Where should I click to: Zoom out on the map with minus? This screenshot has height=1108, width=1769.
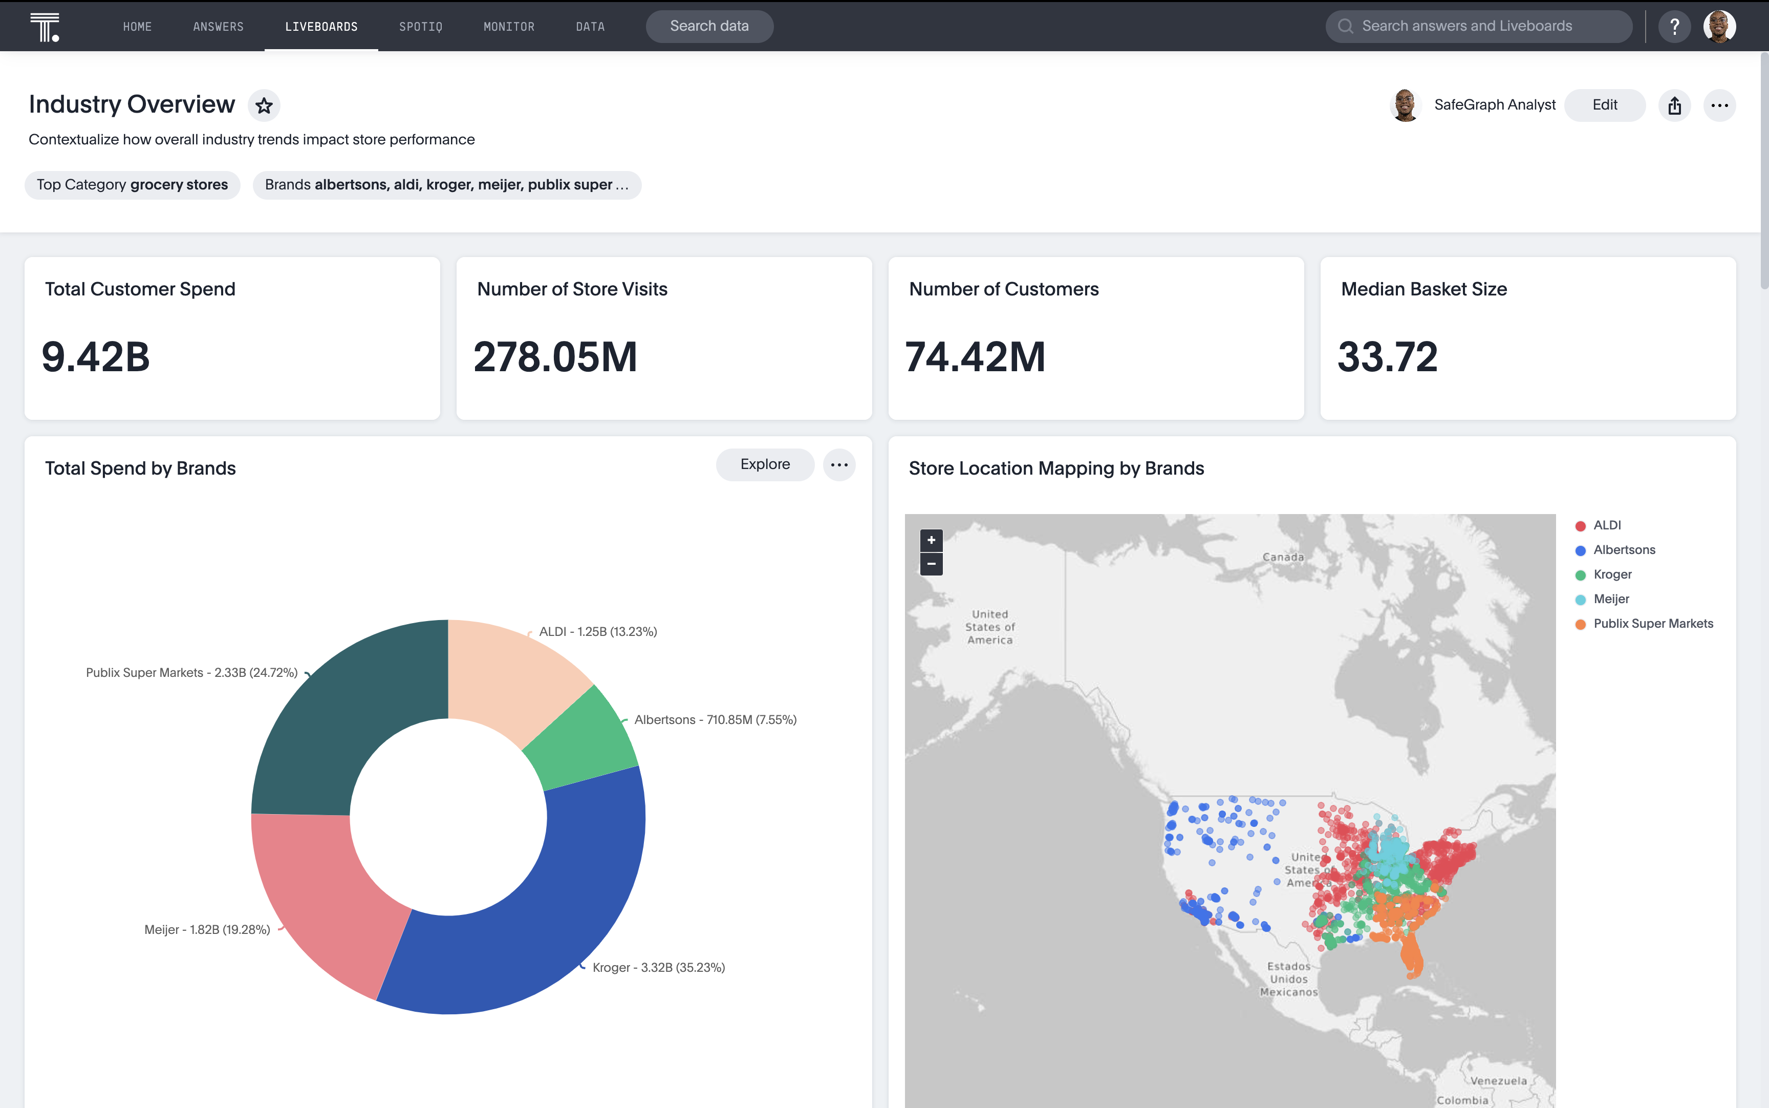931,564
